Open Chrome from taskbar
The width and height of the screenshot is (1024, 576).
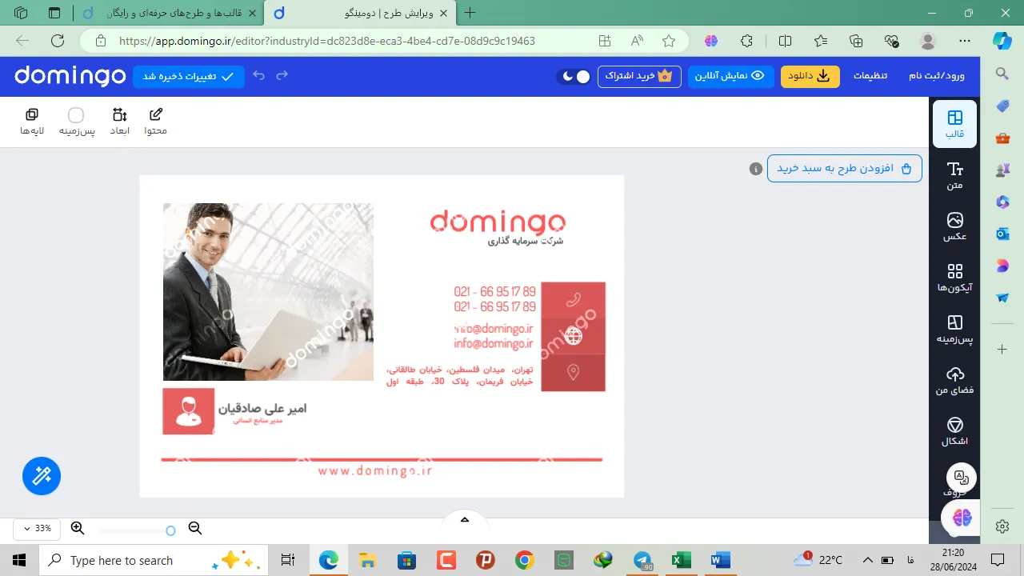click(525, 560)
